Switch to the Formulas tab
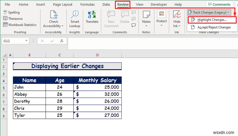This screenshot has height=136, width=238. 87,4
